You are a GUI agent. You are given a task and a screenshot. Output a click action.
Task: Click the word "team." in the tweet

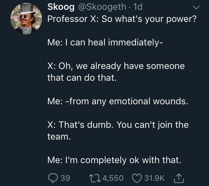(59, 137)
